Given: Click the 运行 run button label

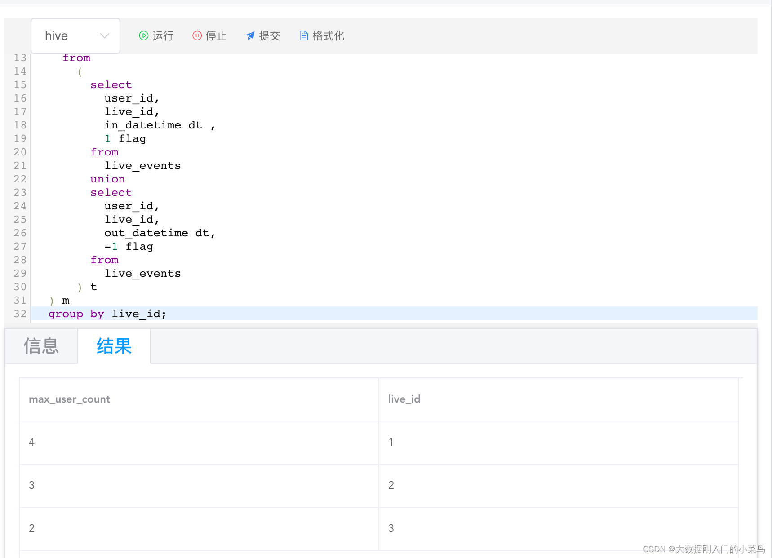Looking at the screenshot, I should coord(163,36).
